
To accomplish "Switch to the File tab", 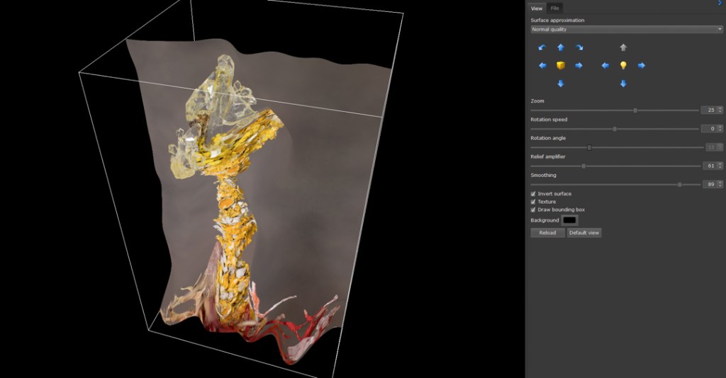I will 555,8.
